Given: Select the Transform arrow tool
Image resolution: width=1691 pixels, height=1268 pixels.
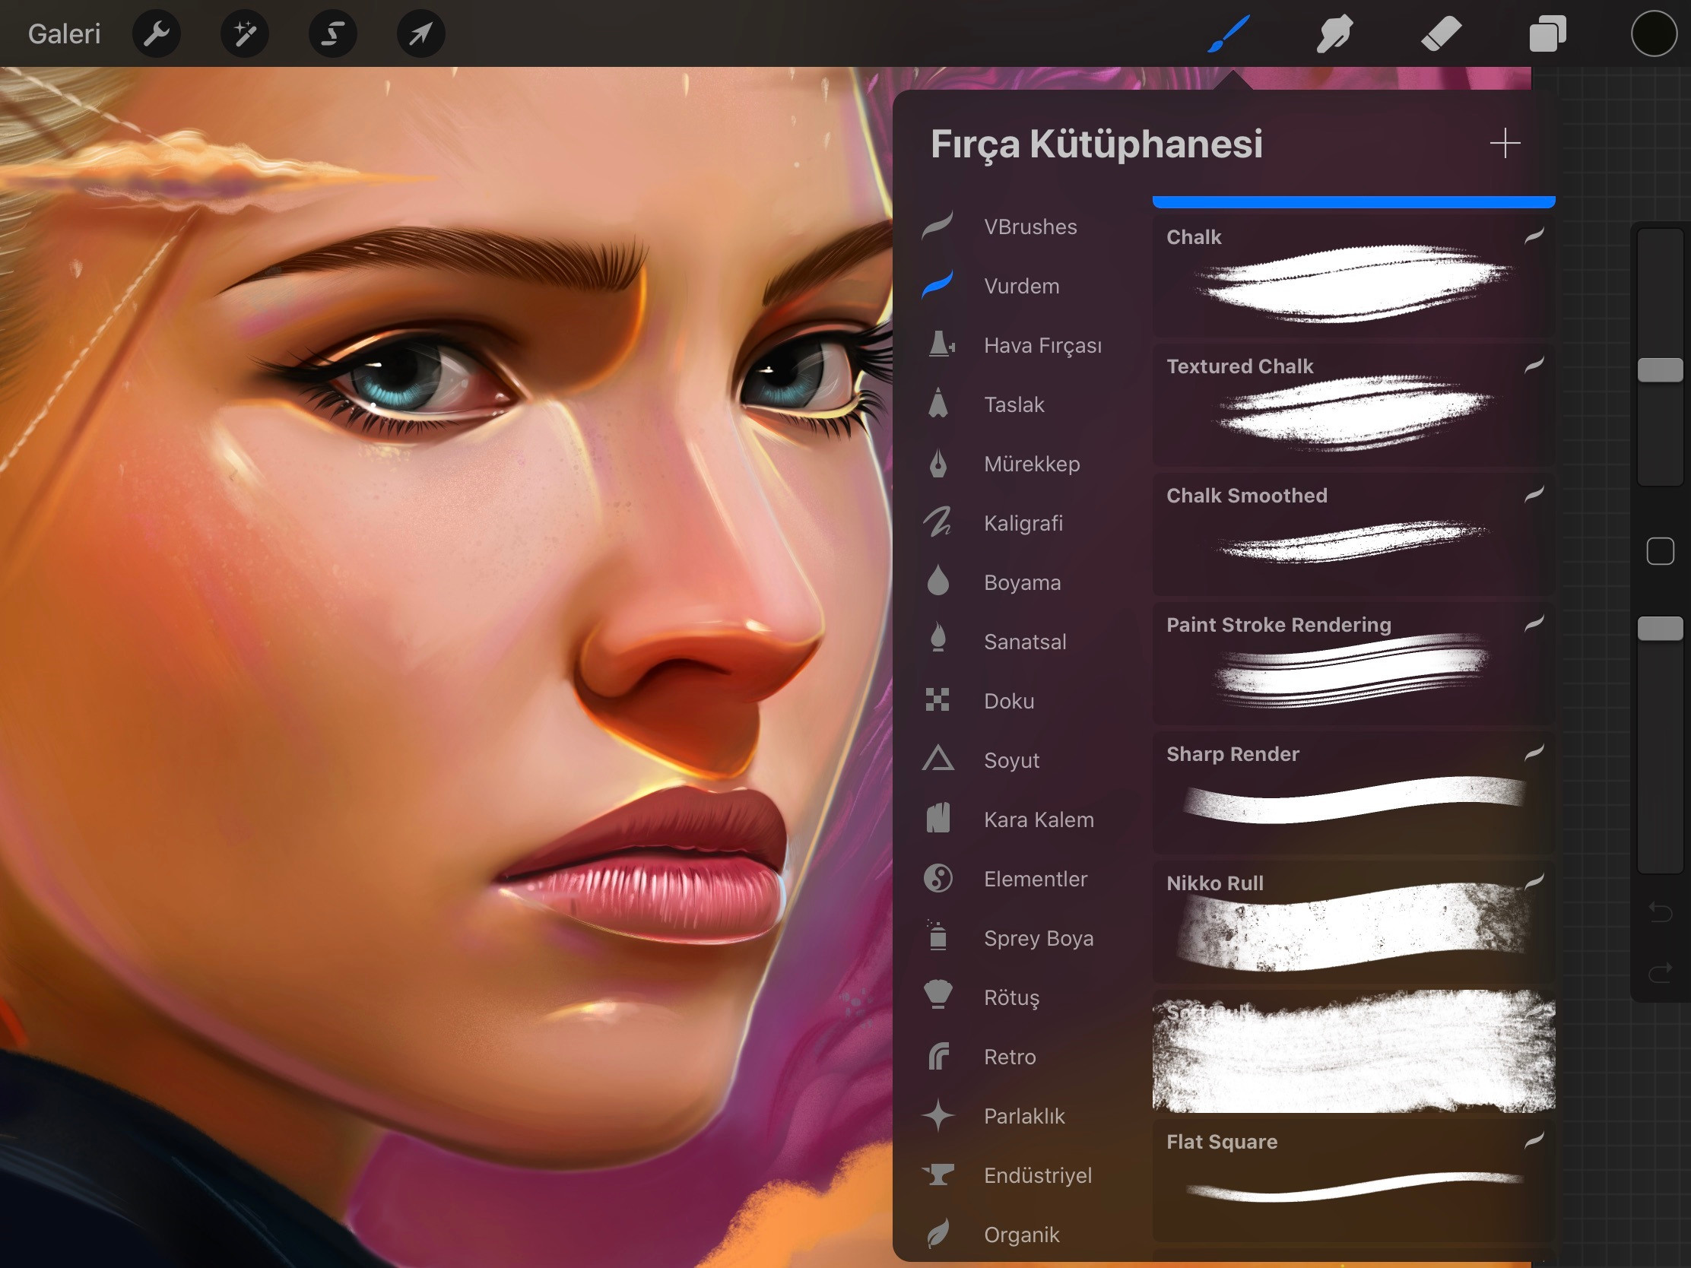Looking at the screenshot, I should 421,33.
